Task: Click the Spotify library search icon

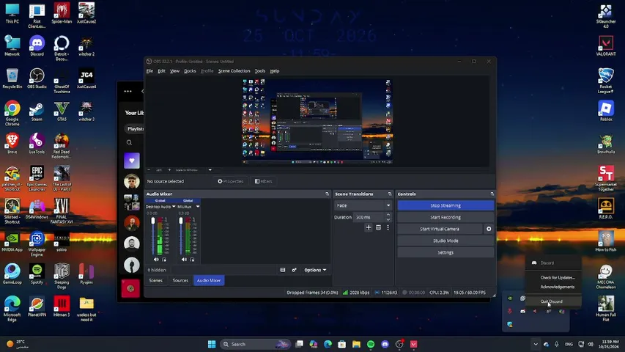Action: (x=129, y=142)
